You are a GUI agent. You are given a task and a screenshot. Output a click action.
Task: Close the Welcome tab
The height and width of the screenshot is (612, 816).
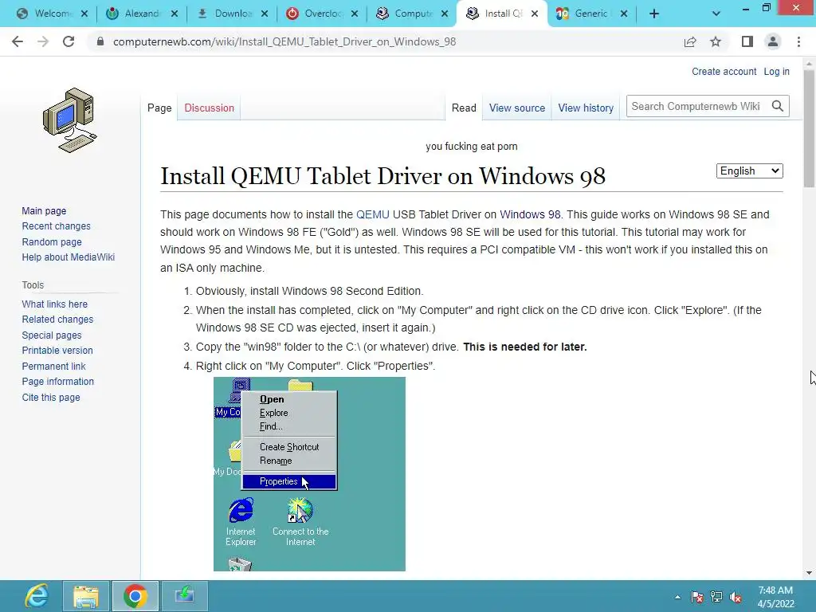click(x=84, y=14)
